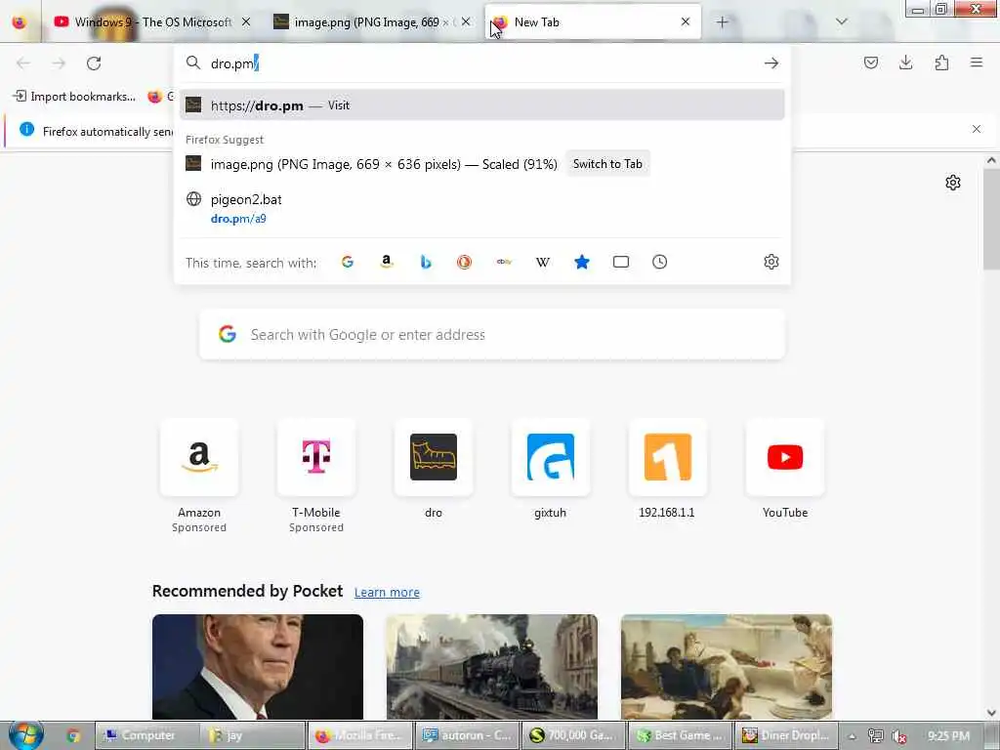Dismiss the Firefox info notification bar
Viewport: 1000px width, 750px height.
point(976,130)
